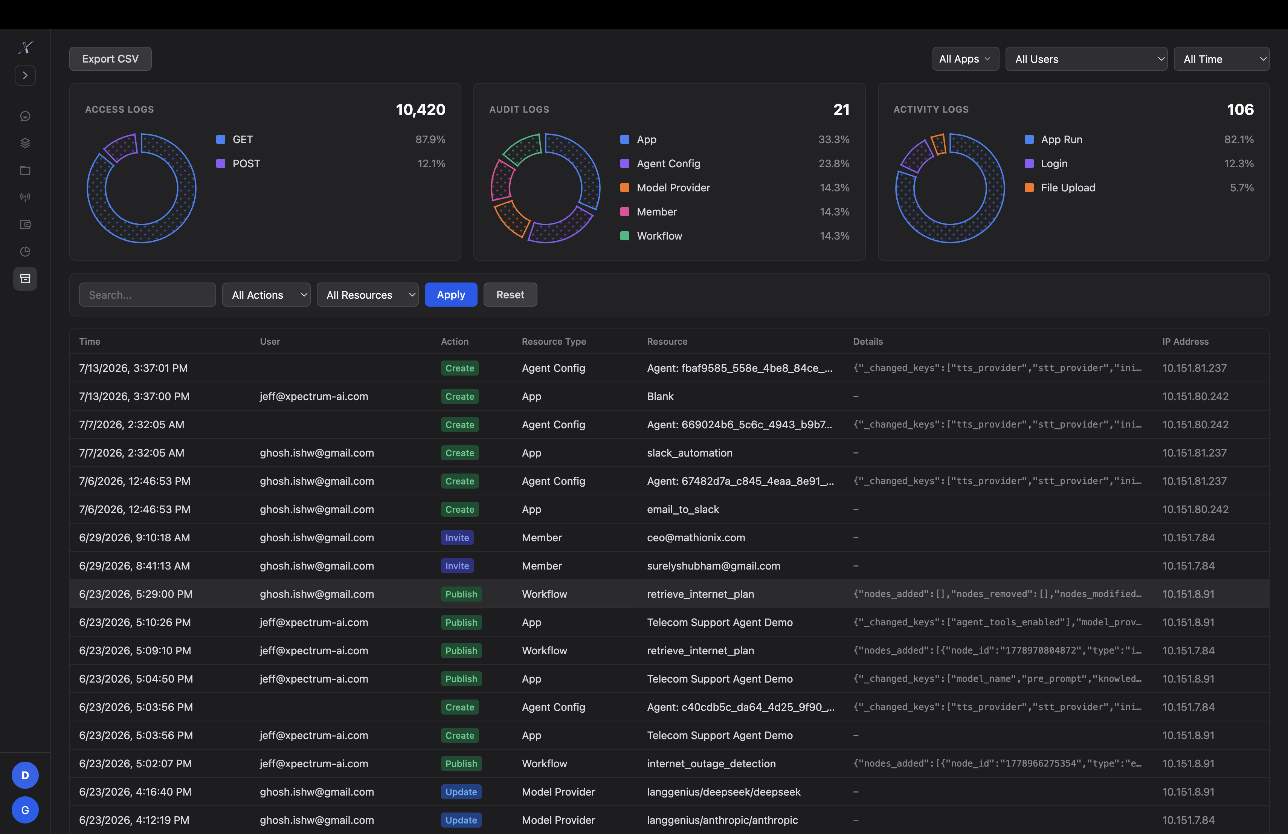
Task: Click the Audit Logs donut chart
Action: pos(545,188)
